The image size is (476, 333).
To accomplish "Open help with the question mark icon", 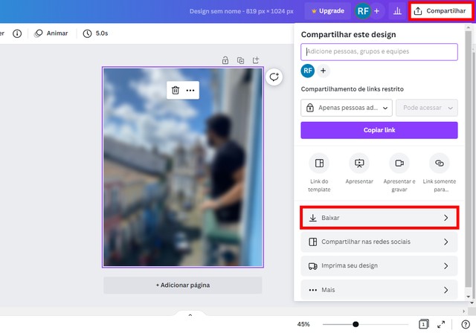I will point(466,325).
